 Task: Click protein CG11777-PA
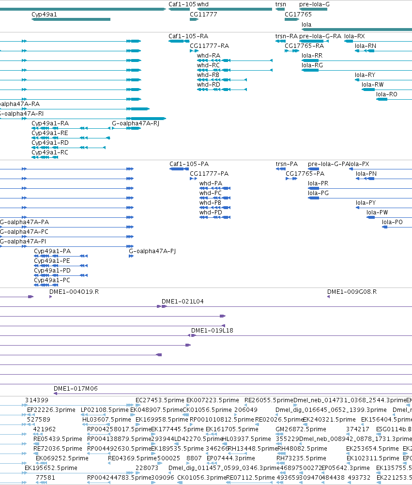click(193, 179)
